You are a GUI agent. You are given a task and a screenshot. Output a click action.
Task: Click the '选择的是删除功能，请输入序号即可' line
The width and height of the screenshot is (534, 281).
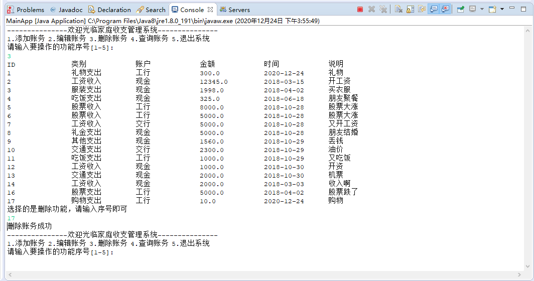(x=67, y=209)
